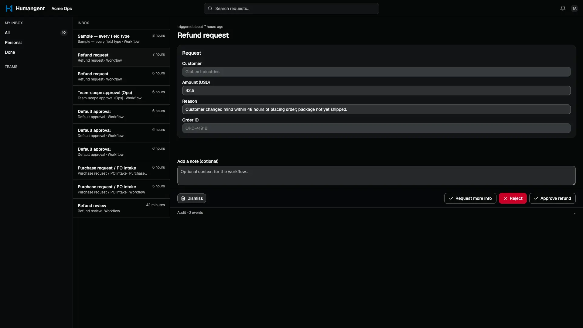Open the Refund request from 7 hours ago
The image size is (583, 328).
[121, 57]
